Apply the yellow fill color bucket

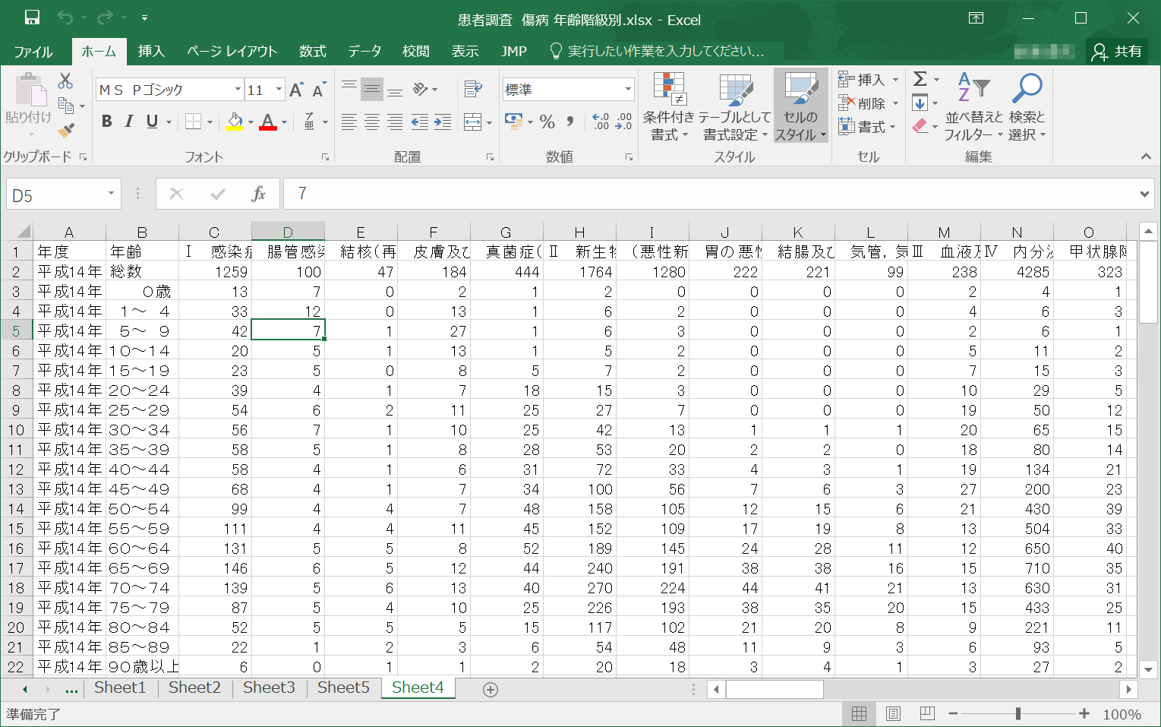coord(235,122)
